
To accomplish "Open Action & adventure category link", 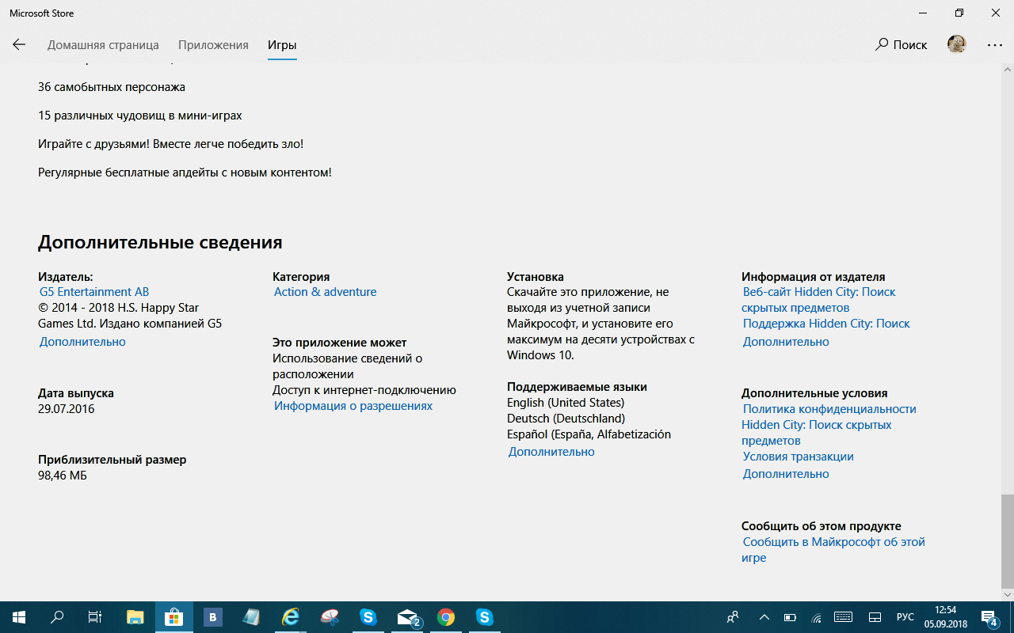I will [325, 292].
